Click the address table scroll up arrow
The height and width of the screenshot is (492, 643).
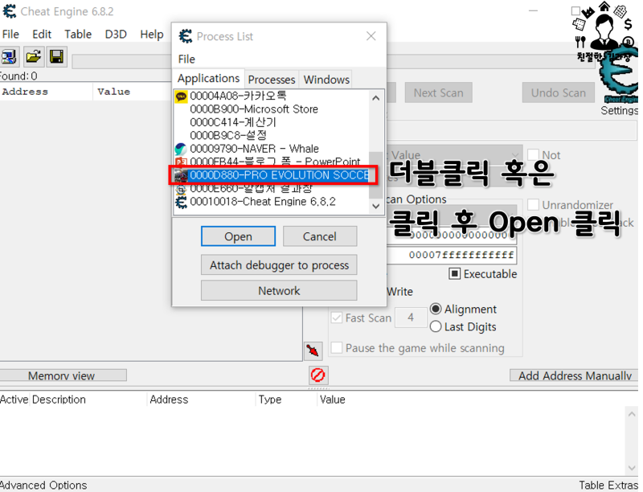coord(632,414)
